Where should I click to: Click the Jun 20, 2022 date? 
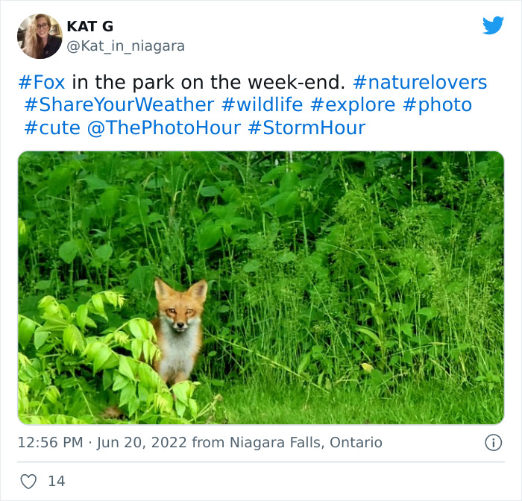coord(142,443)
